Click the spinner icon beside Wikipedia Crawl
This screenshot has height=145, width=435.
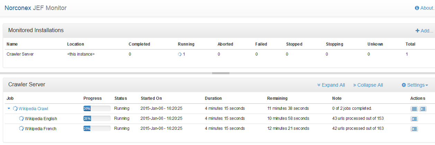pos(15,108)
